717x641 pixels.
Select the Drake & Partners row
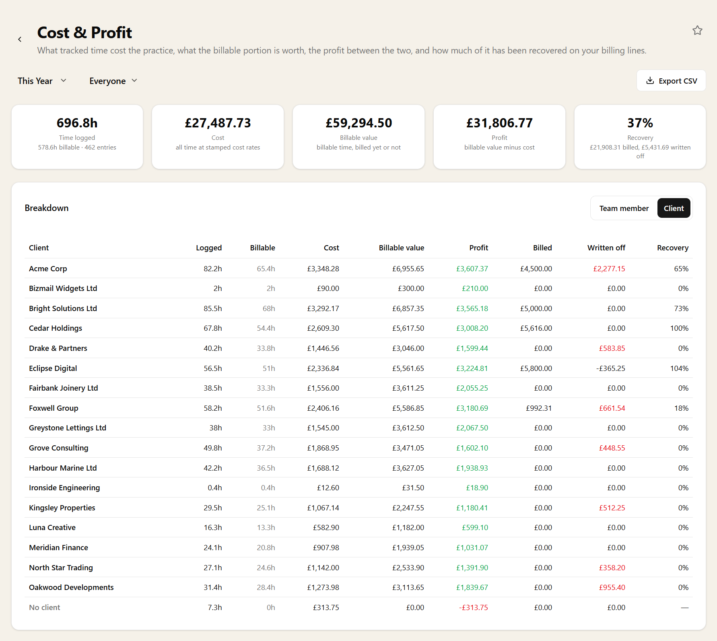click(x=358, y=348)
